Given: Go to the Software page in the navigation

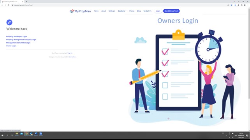Looking at the screenshot, I should click(112, 11).
